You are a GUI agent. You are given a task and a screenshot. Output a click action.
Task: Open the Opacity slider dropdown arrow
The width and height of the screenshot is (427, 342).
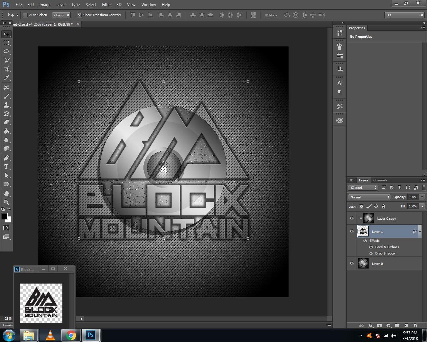pos(422,197)
